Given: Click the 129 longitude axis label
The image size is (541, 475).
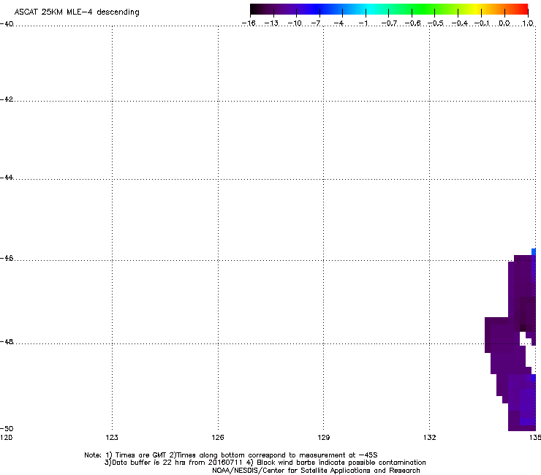Looking at the screenshot, I should 323,438.
